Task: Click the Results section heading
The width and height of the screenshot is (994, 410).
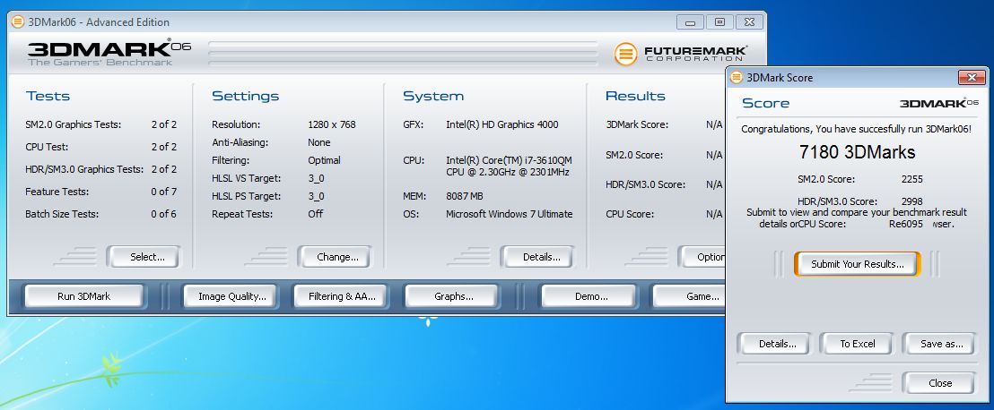Action: tap(635, 96)
